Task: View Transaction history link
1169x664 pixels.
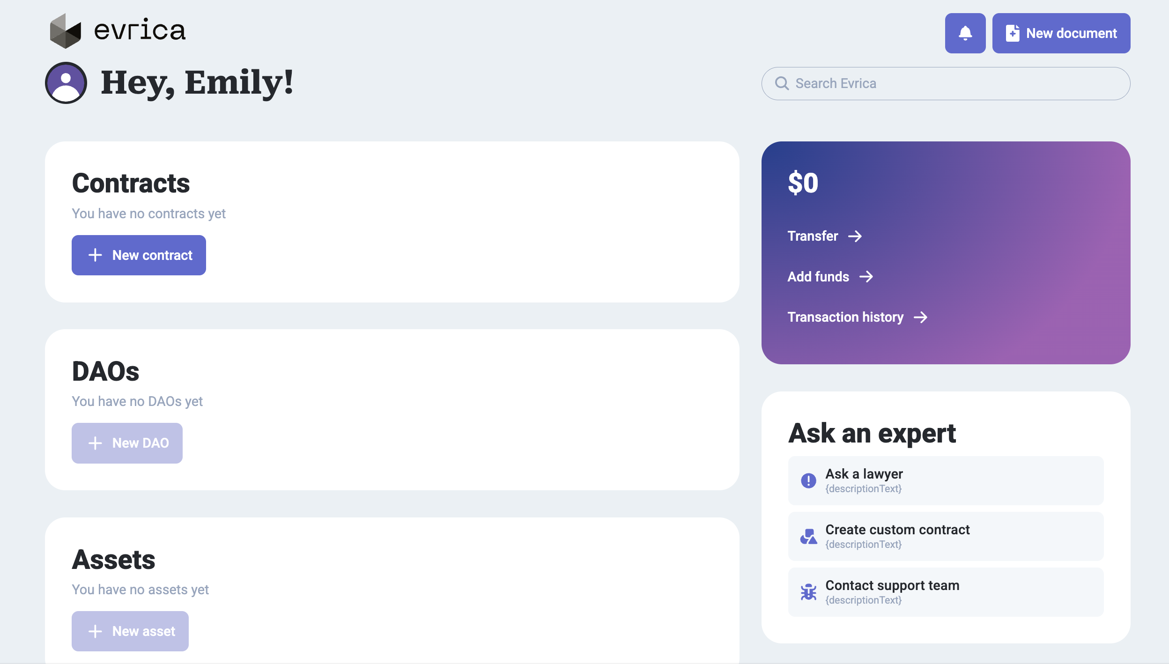Action: (857, 317)
